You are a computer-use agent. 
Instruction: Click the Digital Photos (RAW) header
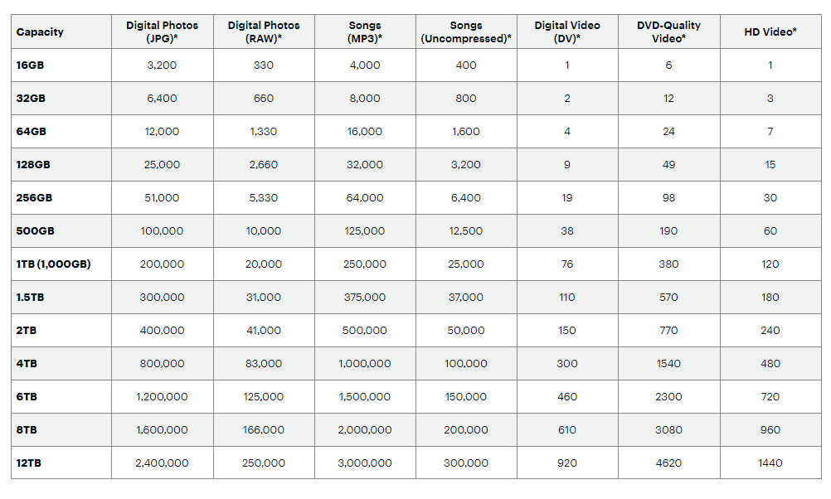264,32
